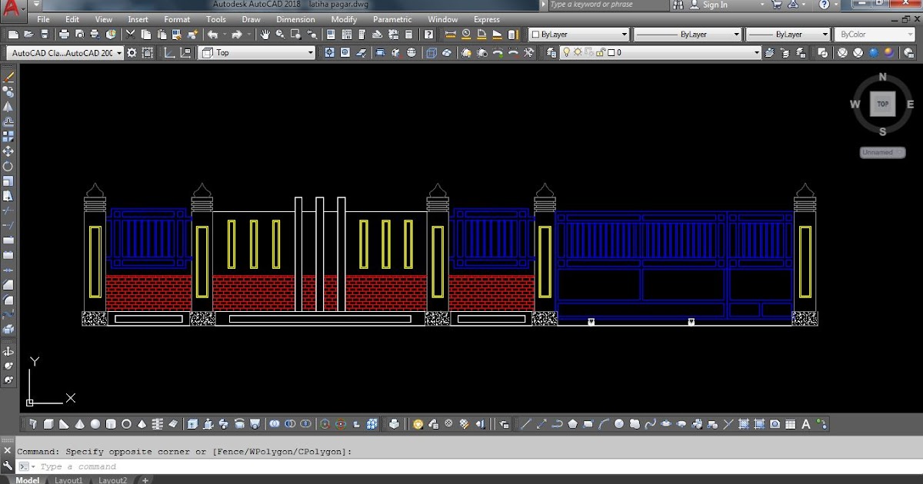923x484 pixels.
Task: Toggle the sun icon to freeze layer 0
Action: 578,52
